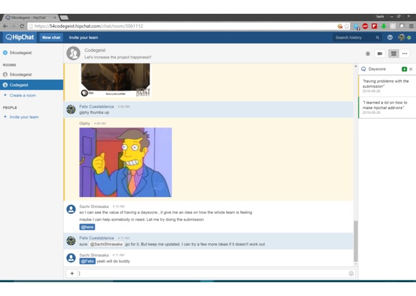
Task: Click the Giphy sender name
Action: click(x=84, y=123)
